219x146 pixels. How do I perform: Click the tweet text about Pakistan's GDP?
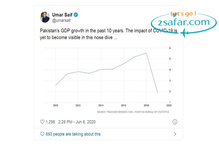(x=108, y=34)
